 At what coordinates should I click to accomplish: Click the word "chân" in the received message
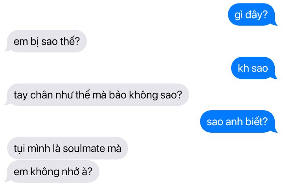click(x=42, y=95)
